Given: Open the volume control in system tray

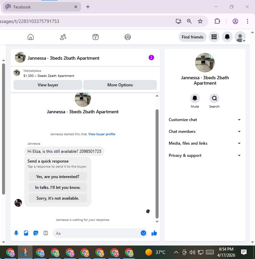Looking at the screenshot, I should click(192, 252).
